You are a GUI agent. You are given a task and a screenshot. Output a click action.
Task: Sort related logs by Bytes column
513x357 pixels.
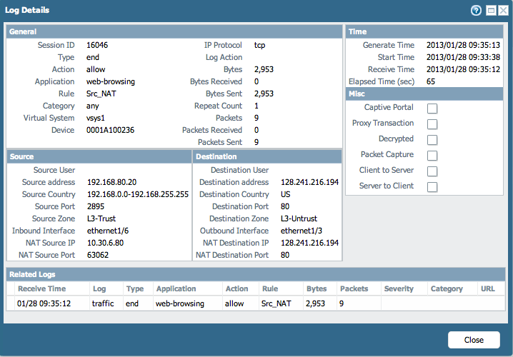(x=316, y=289)
